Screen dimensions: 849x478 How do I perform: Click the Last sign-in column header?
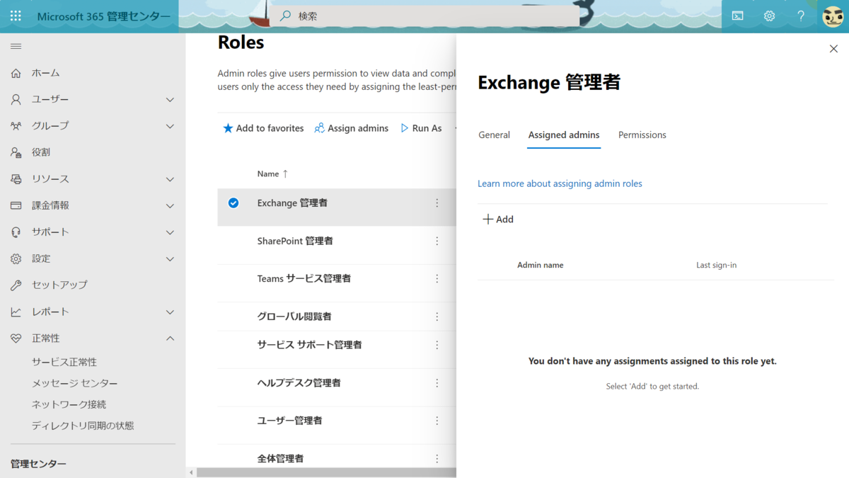coord(716,265)
